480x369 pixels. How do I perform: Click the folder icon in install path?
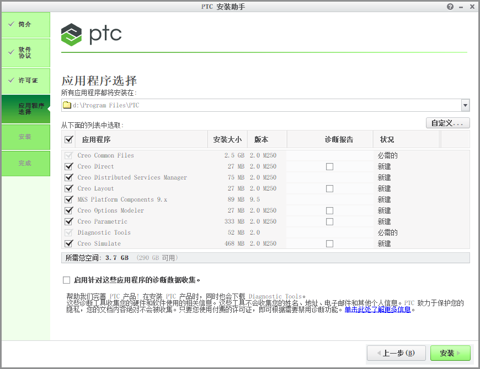pos(67,105)
